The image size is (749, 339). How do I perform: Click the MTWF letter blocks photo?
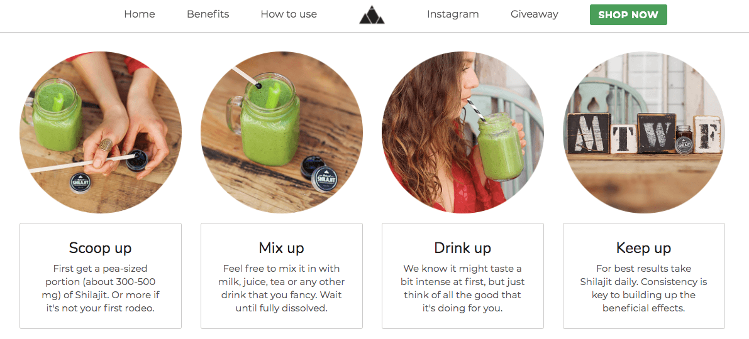tap(643, 132)
